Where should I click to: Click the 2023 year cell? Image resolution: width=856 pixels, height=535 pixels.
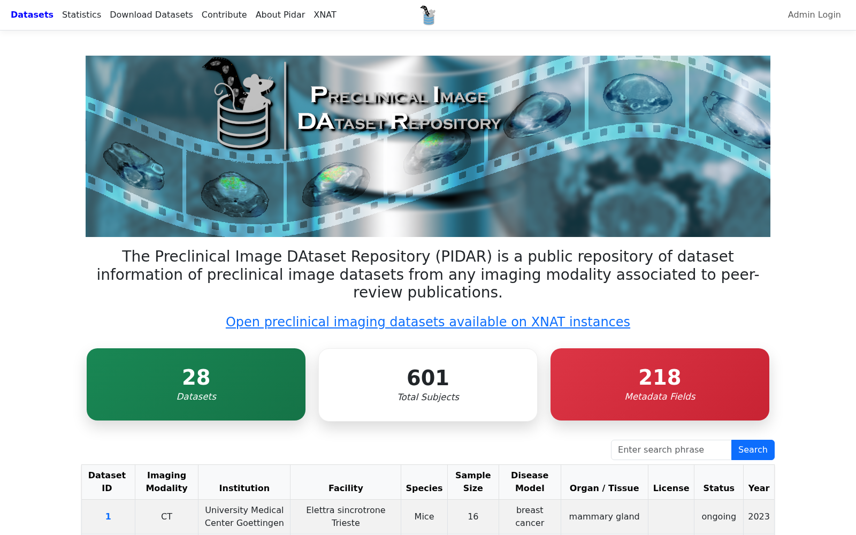[759, 516]
